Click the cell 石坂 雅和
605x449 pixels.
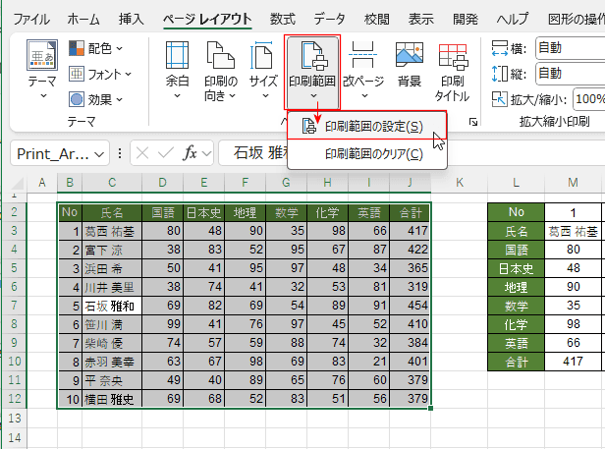click(x=112, y=306)
